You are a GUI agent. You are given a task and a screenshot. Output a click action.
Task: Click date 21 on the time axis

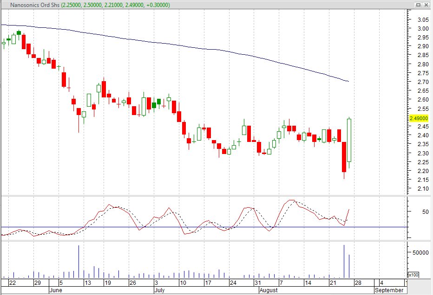[333, 283]
